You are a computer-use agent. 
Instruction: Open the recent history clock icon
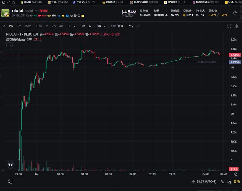coord(4,2)
